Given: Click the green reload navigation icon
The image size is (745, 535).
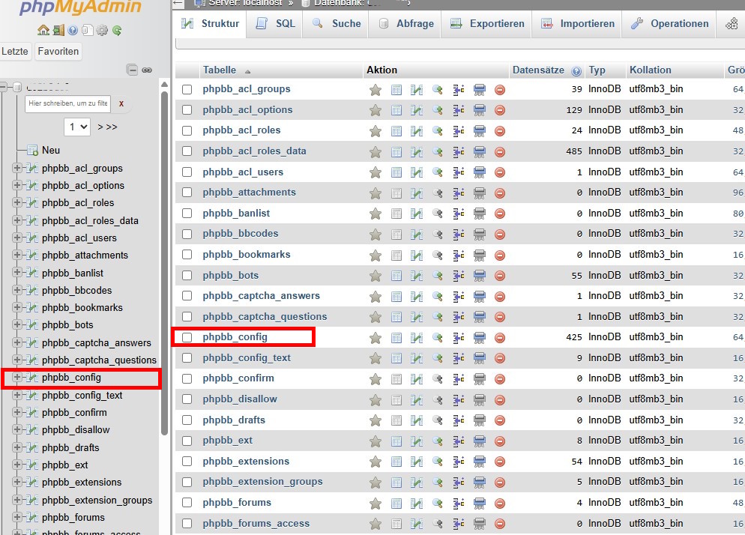Looking at the screenshot, I should pos(117,31).
